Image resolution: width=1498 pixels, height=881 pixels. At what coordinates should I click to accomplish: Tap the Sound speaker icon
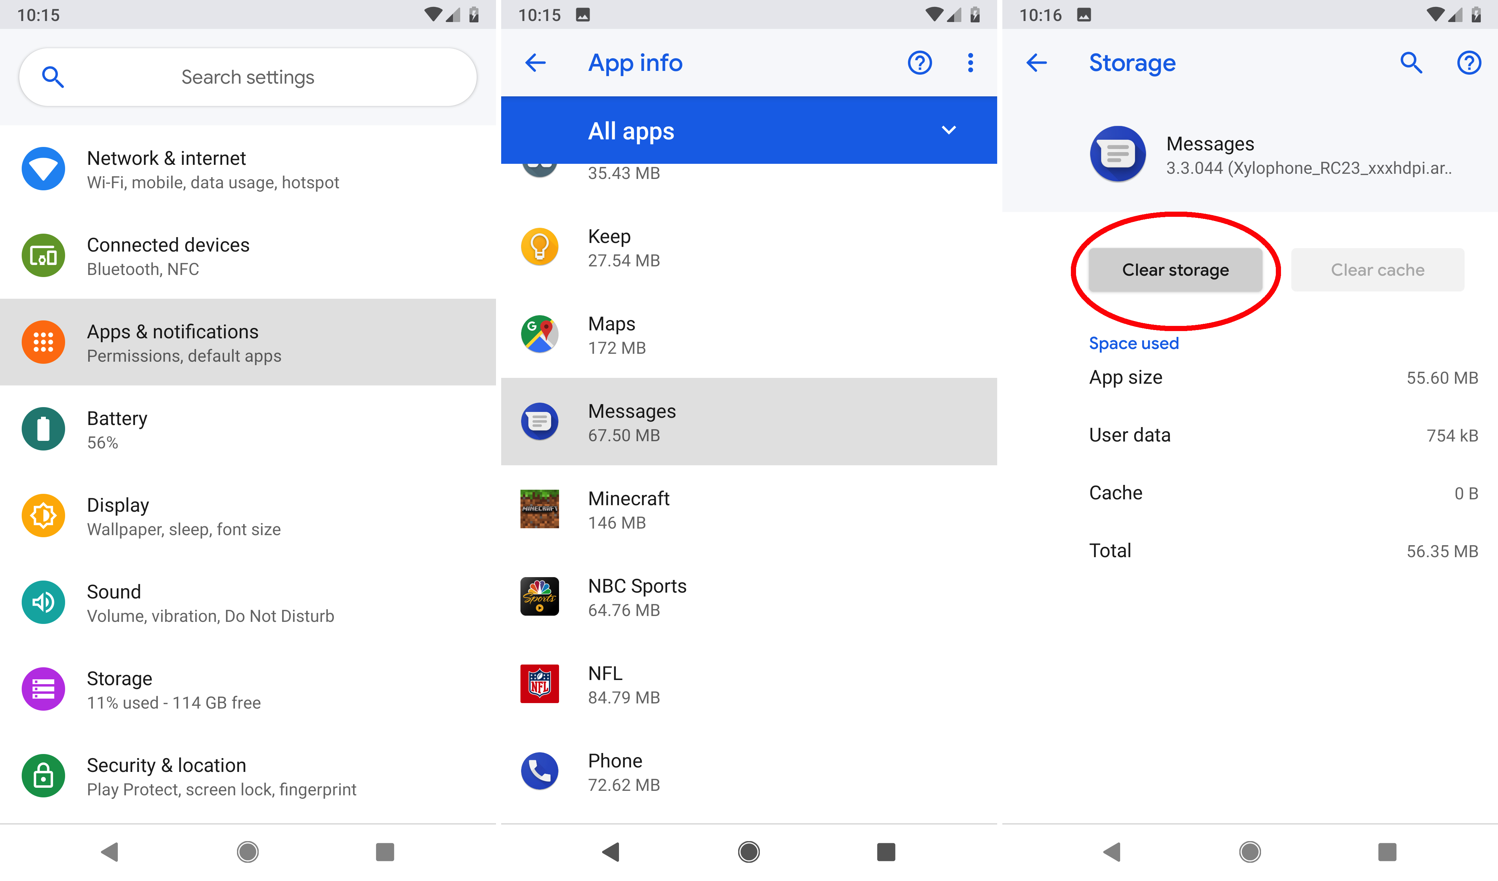(x=43, y=603)
